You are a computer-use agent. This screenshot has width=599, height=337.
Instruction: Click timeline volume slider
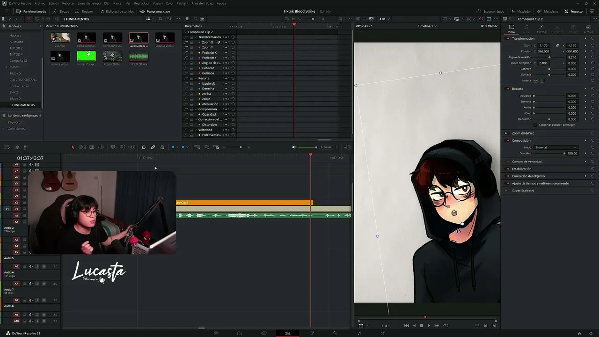(307, 147)
